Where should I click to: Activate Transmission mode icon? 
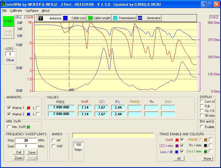point(115,18)
